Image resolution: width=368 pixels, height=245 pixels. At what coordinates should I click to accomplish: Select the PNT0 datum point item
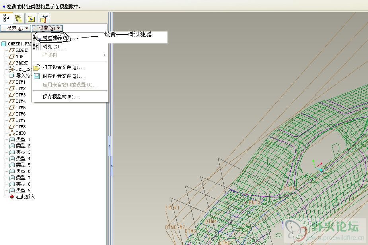(21, 133)
